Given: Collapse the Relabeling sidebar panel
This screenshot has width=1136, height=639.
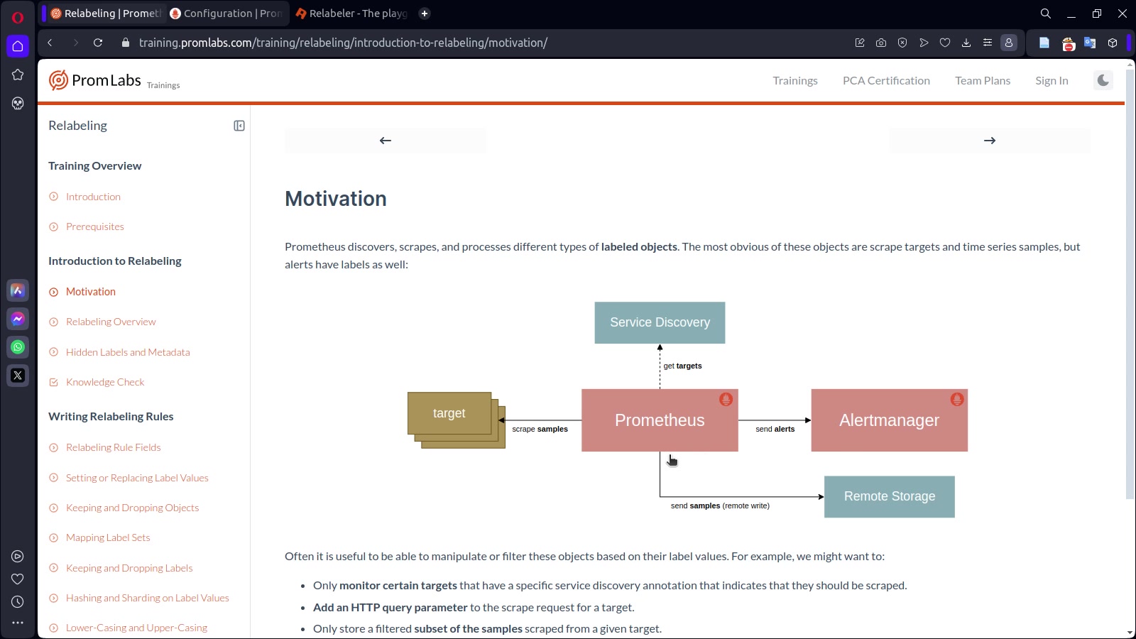Looking at the screenshot, I should coord(239,126).
